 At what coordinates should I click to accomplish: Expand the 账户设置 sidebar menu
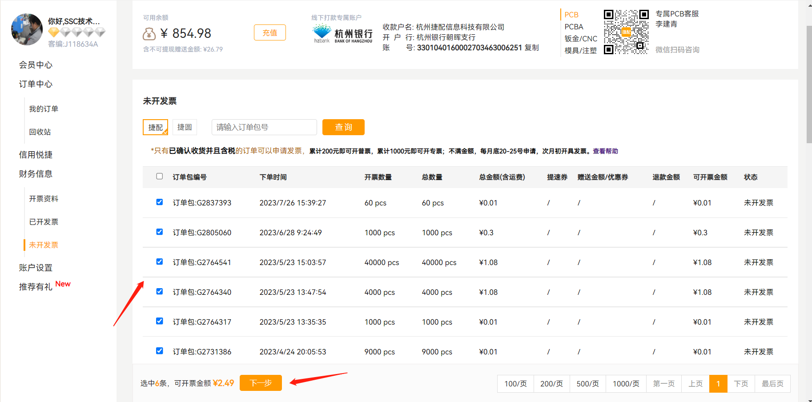click(x=36, y=268)
